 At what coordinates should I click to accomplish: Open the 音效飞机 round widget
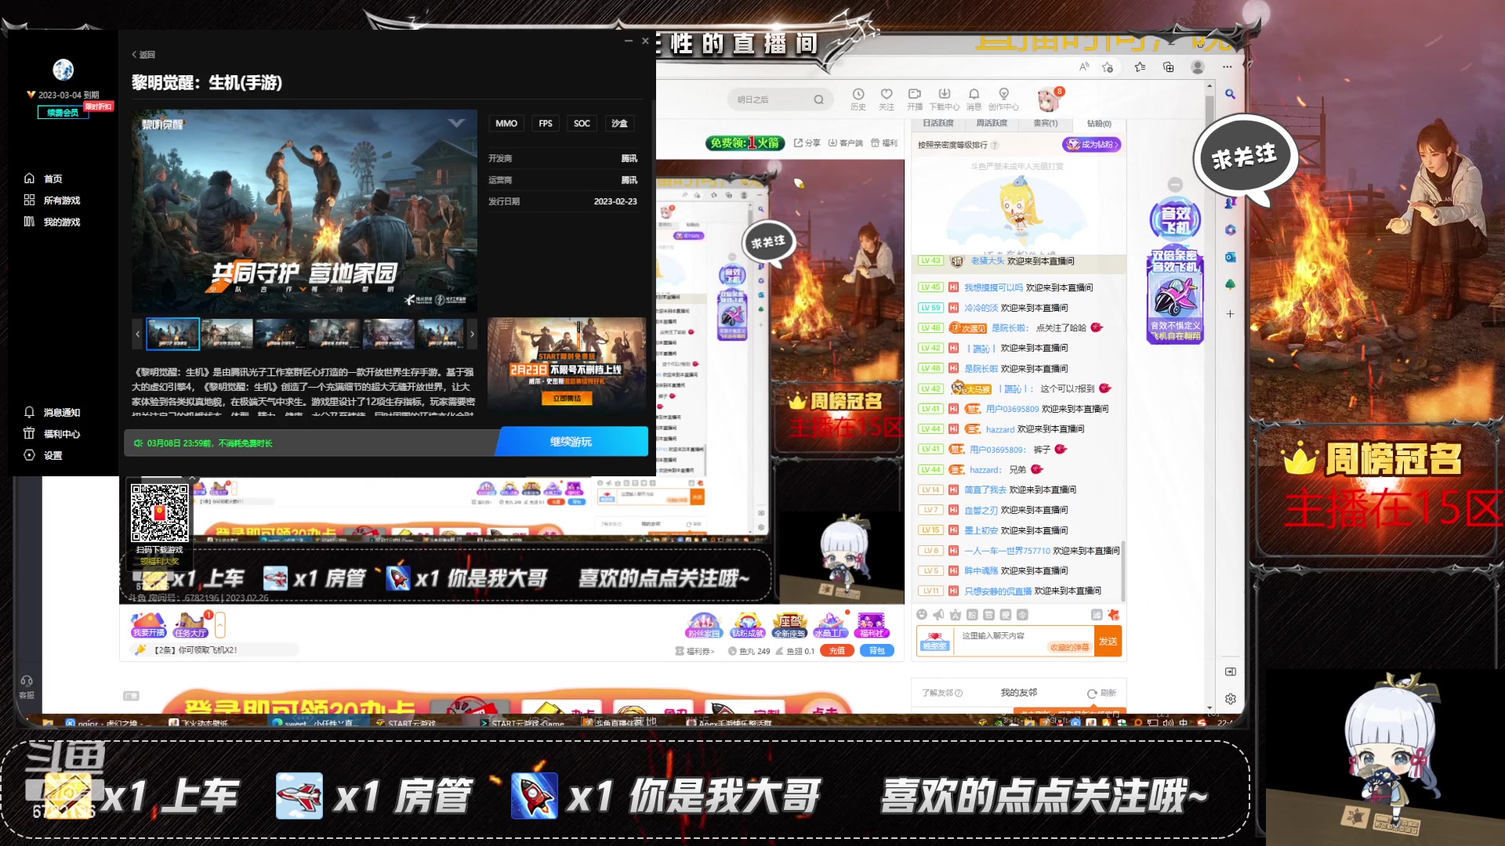tap(1175, 219)
